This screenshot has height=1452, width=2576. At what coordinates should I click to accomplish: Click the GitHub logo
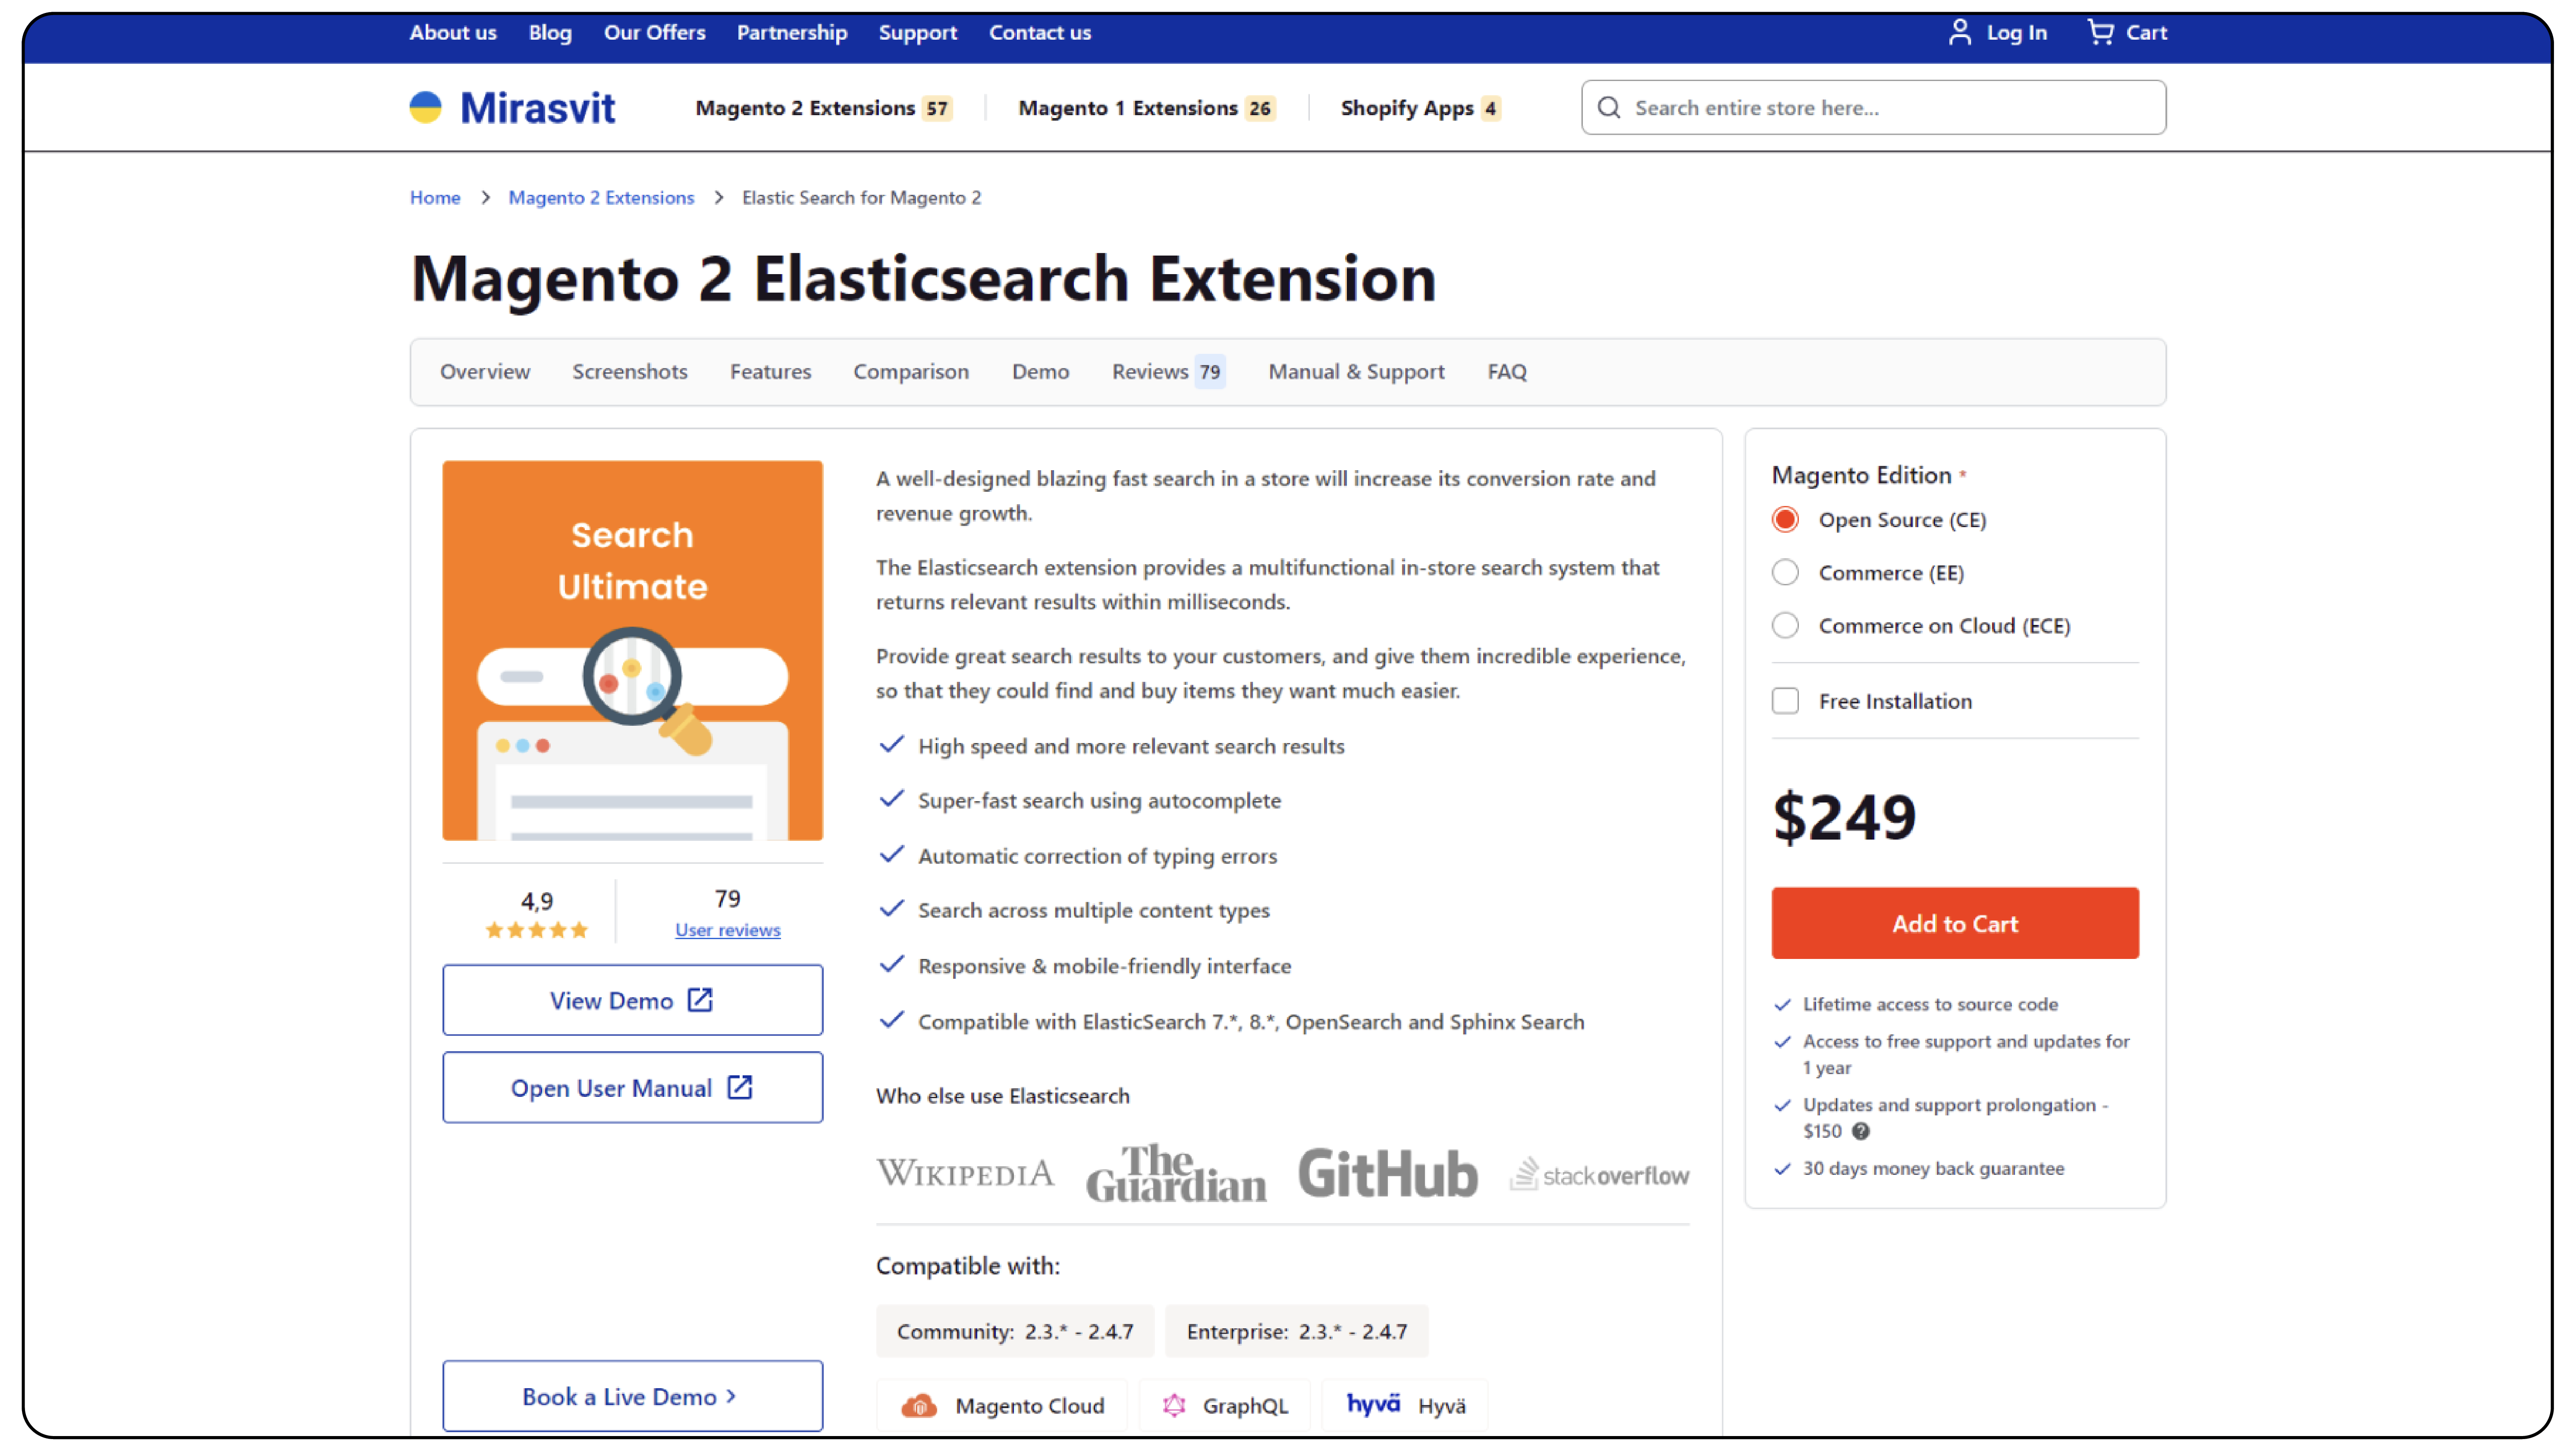(x=1387, y=1172)
